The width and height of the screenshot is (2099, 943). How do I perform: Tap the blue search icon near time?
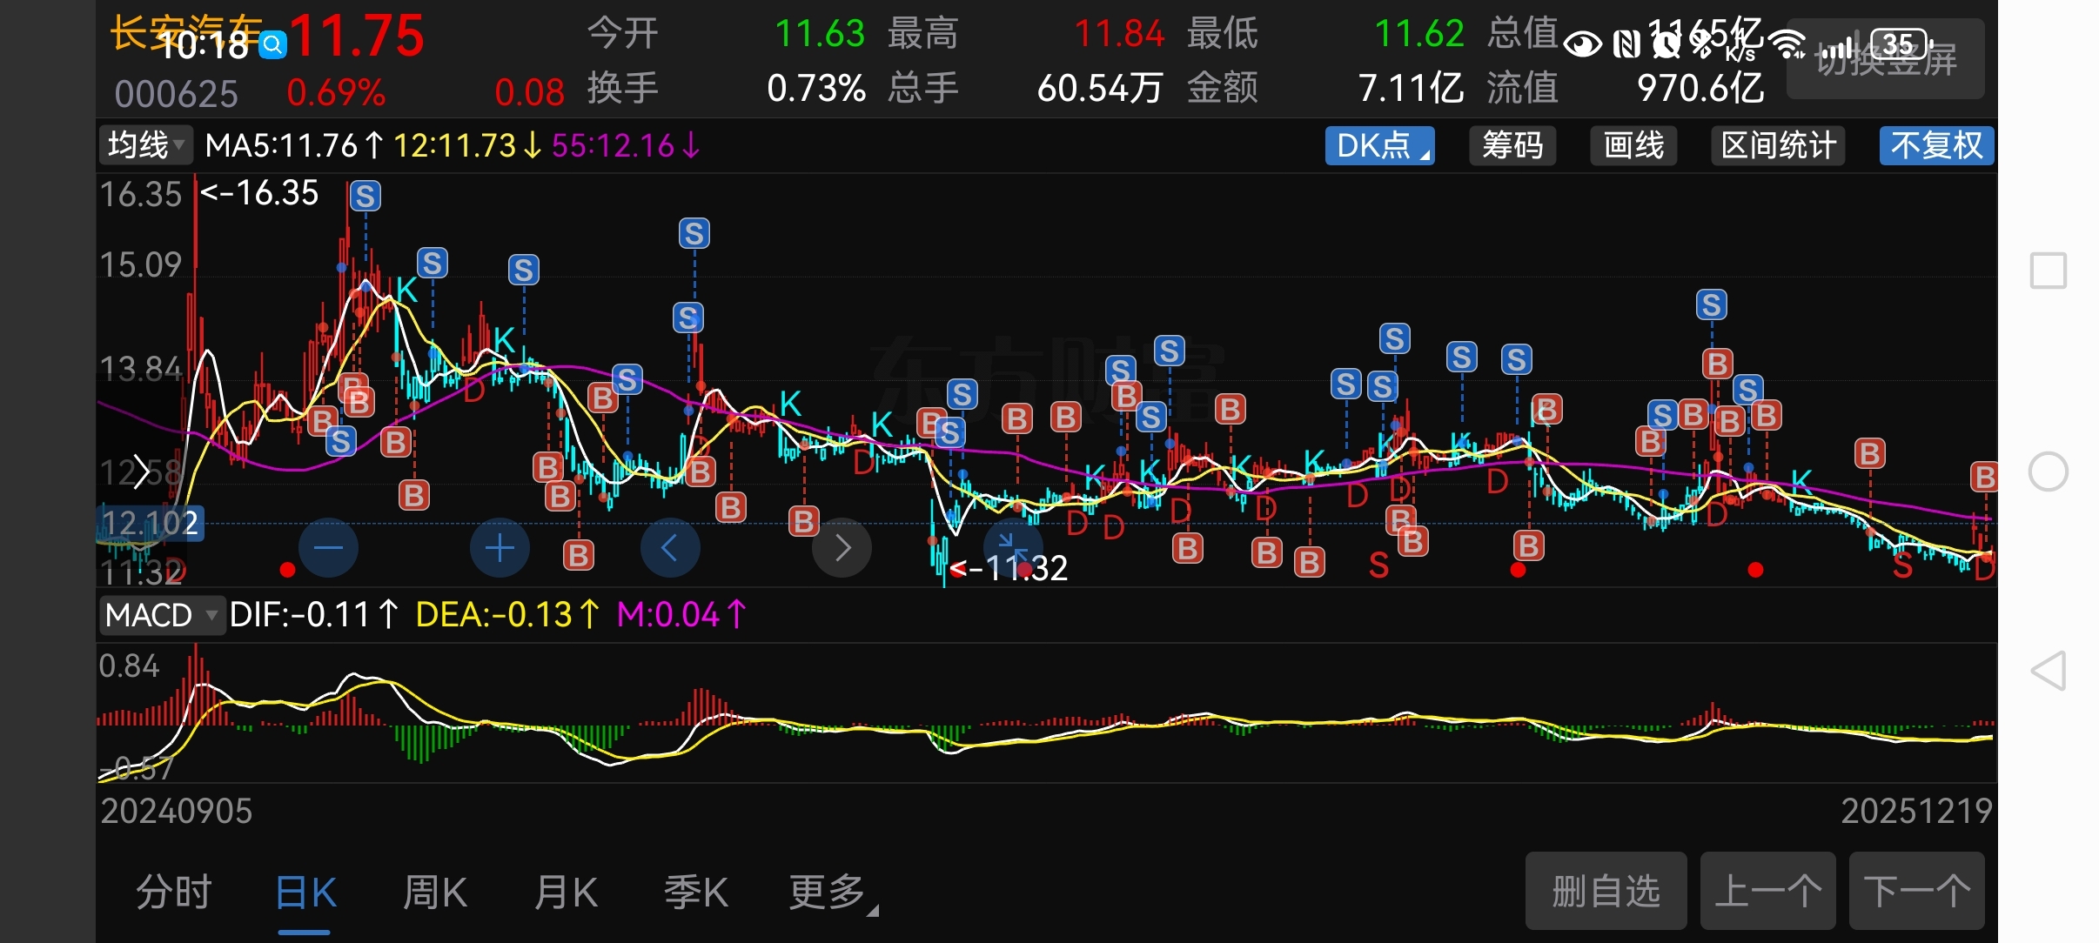click(x=273, y=44)
